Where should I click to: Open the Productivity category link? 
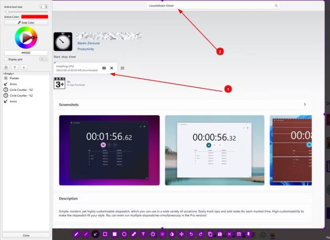85,49
